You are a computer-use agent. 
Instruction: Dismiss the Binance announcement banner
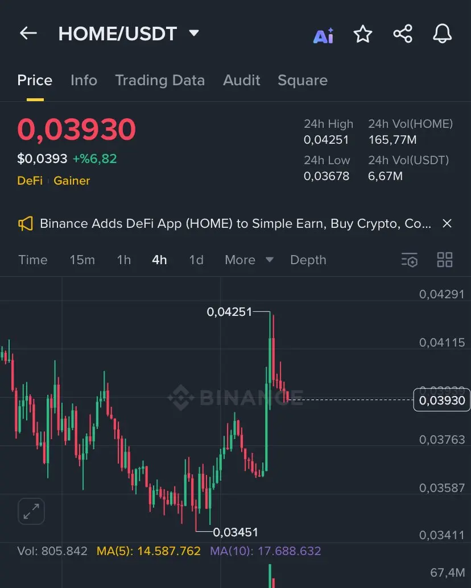[x=447, y=223]
